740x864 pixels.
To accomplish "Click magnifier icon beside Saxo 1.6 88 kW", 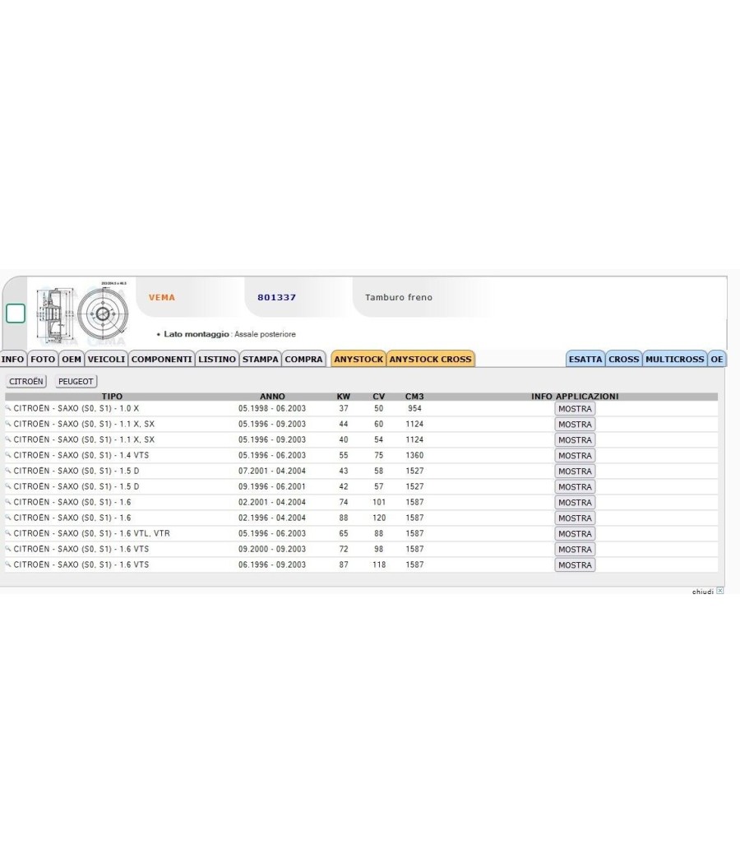I will [x=8, y=518].
